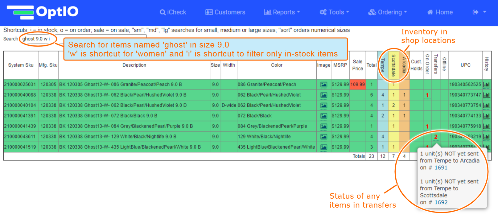Select system SKU 210000025031

[20, 85]
